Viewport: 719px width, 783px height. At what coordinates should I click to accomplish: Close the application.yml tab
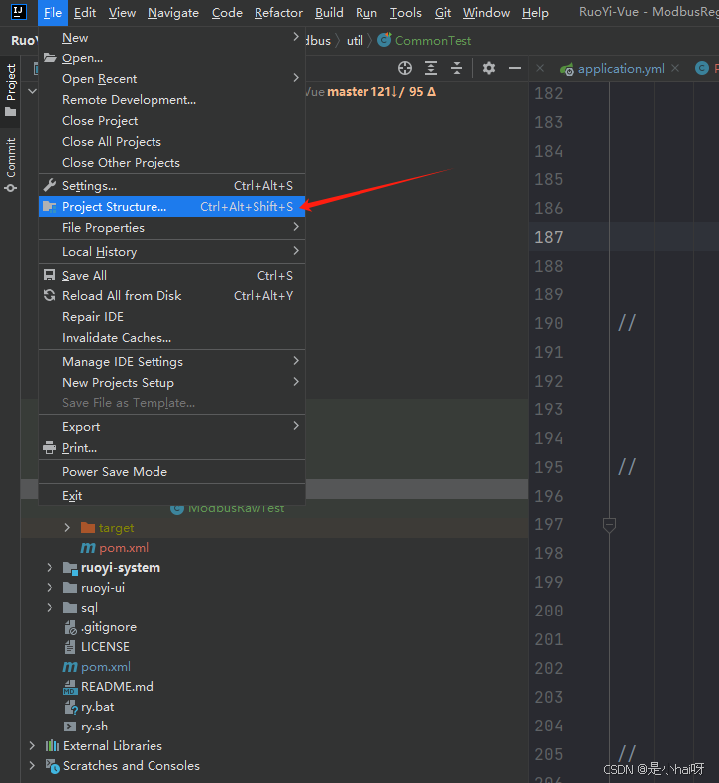pyautogui.click(x=675, y=68)
